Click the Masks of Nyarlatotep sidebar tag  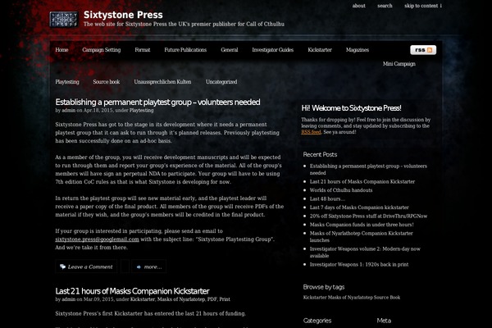[x=350, y=297]
